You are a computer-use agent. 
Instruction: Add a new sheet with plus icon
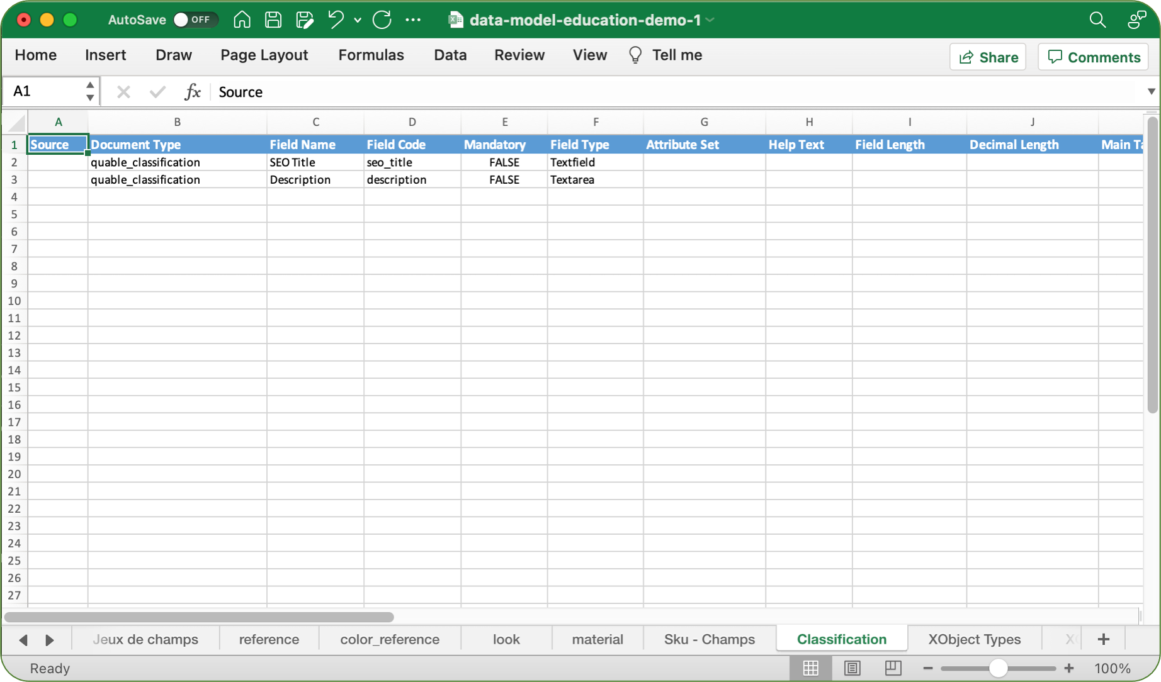(x=1103, y=639)
